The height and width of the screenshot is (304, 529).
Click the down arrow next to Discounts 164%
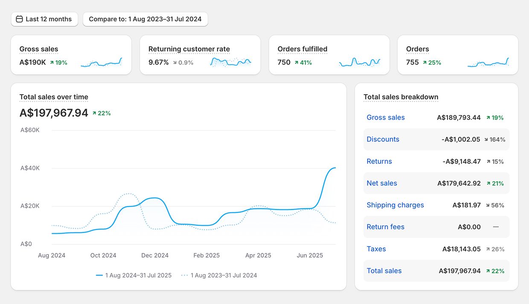486,140
